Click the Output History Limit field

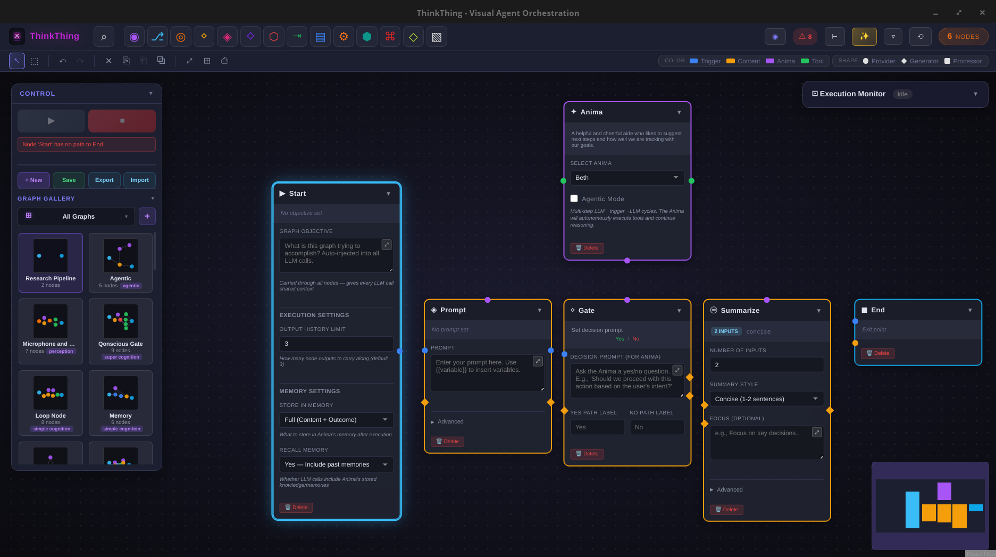tap(336, 344)
